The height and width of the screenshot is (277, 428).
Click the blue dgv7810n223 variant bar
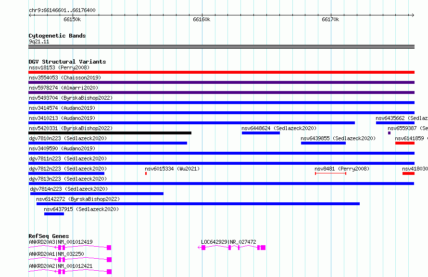click(x=108, y=143)
